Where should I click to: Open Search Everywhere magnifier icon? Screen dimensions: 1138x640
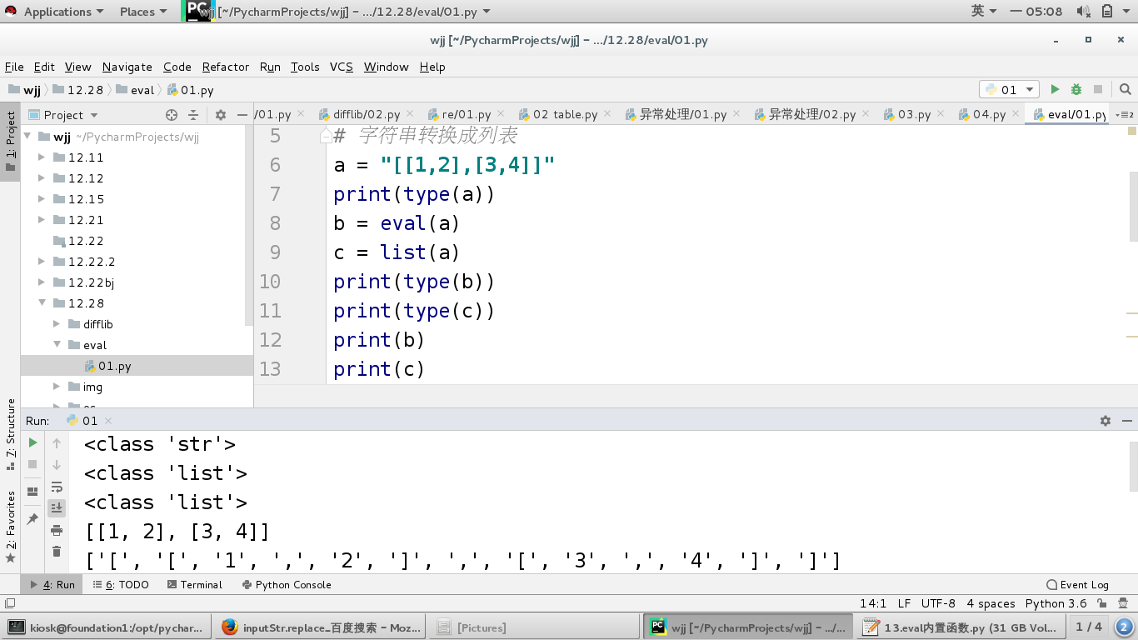pyautogui.click(x=1126, y=89)
